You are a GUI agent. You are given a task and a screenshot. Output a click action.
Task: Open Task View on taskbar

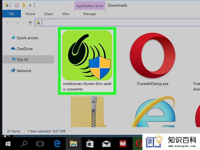tap(40, 144)
